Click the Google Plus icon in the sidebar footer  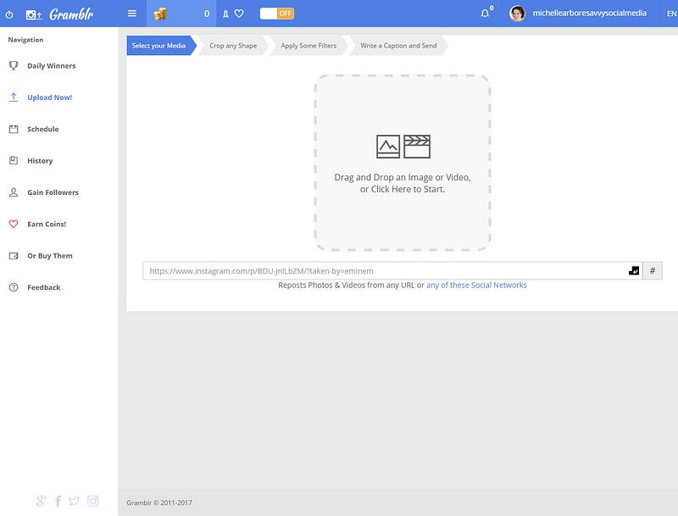click(42, 501)
